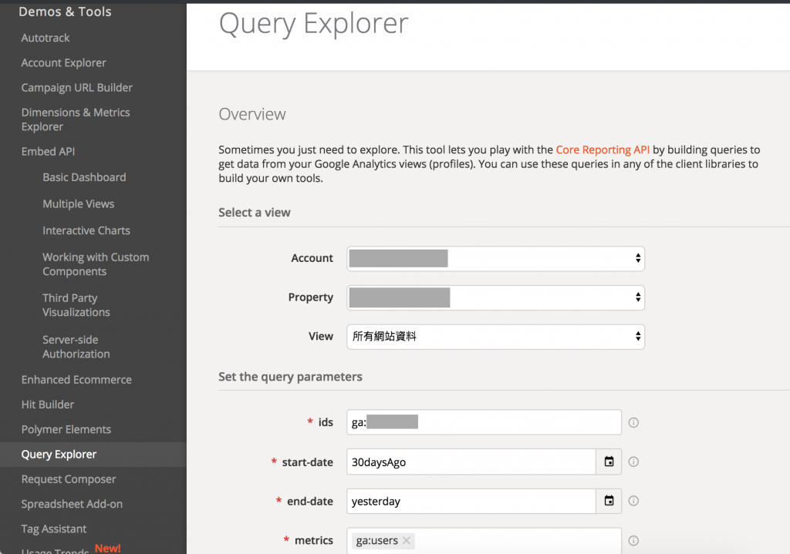Screen dimensions: 790x554
Task: Open the start-date calendar picker
Action: coord(609,462)
